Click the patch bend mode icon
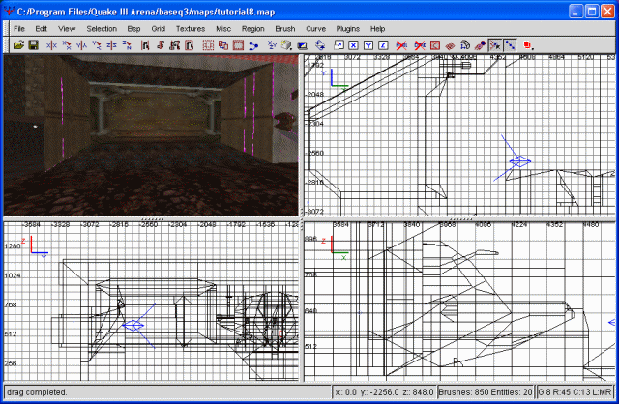Image resolution: width=619 pixels, height=404 pixels. [465, 45]
